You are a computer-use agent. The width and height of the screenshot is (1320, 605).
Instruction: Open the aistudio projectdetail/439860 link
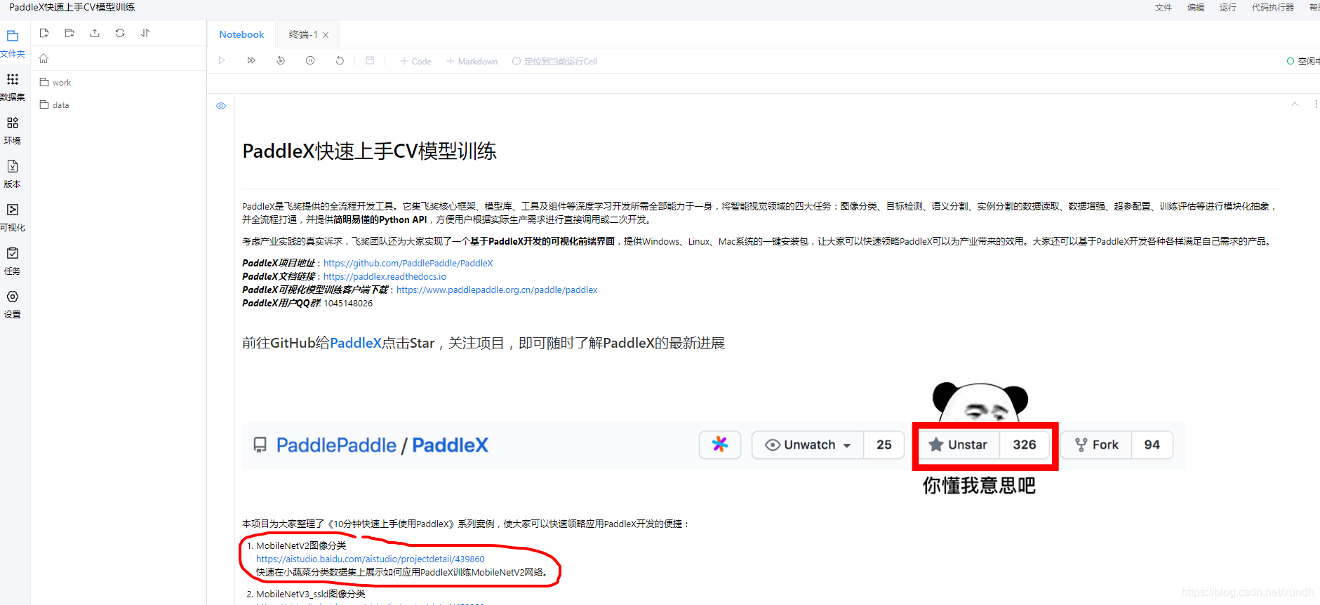pyautogui.click(x=371, y=559)
